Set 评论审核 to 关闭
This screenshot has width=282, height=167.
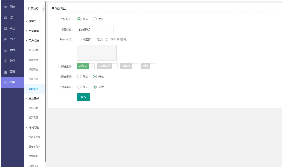95,87
